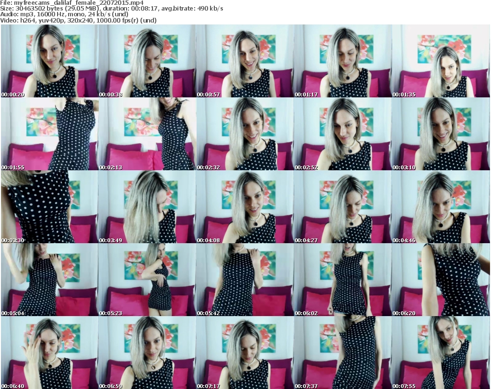Open the frame at 00:05:23

click(147, 280)
